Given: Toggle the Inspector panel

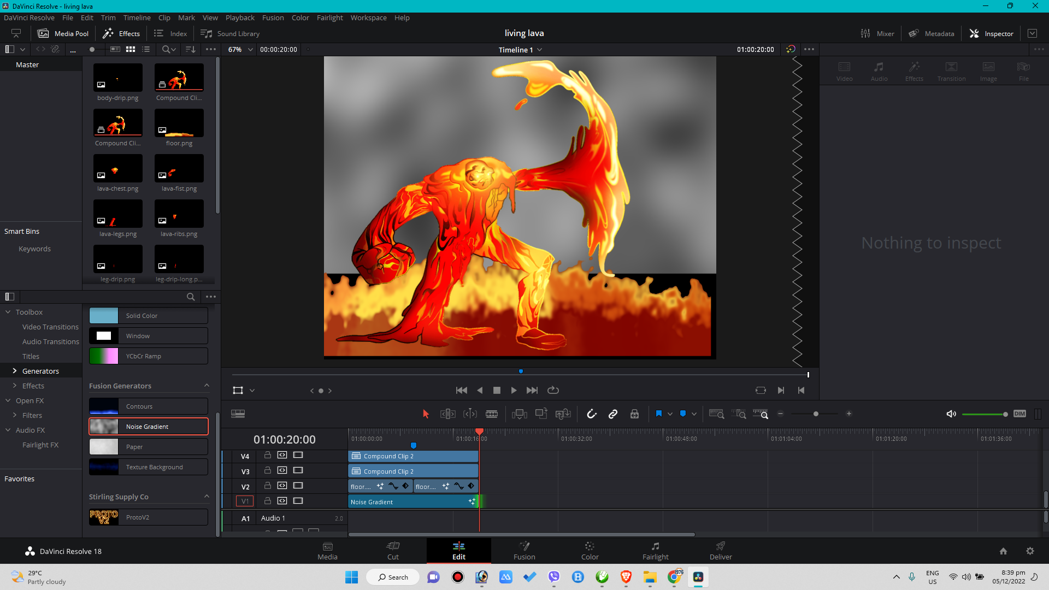Looking at the screenshot, I should point(992,34).
